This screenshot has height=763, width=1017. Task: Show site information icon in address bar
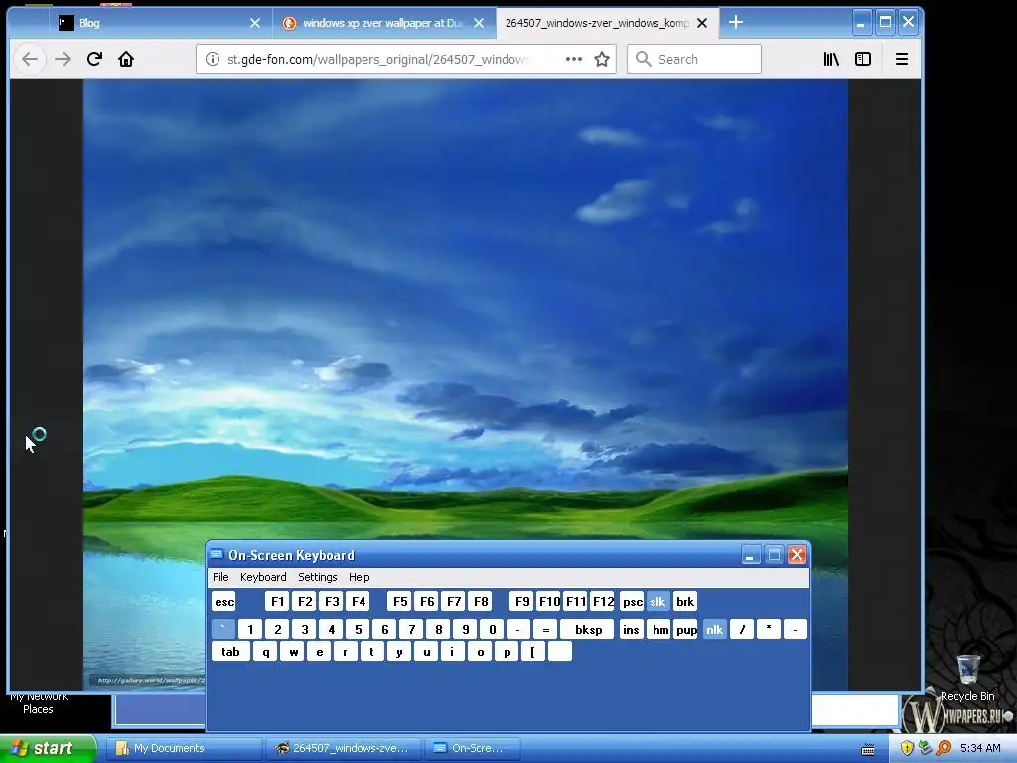213,59
